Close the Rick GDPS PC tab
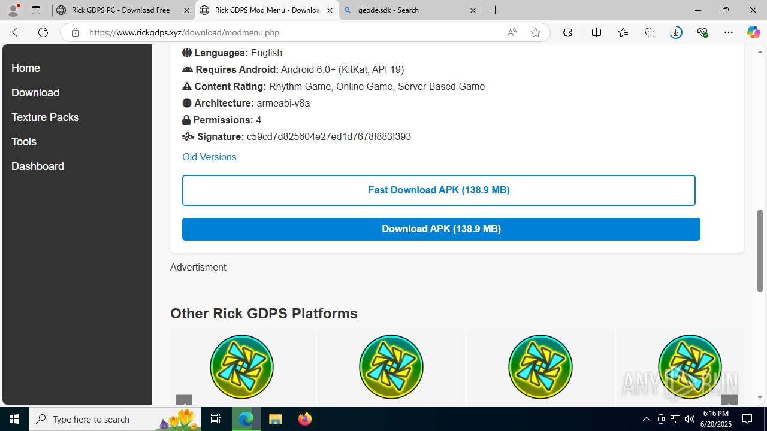Viewport: 767px width, 431px height. click(x=186, y=10)
